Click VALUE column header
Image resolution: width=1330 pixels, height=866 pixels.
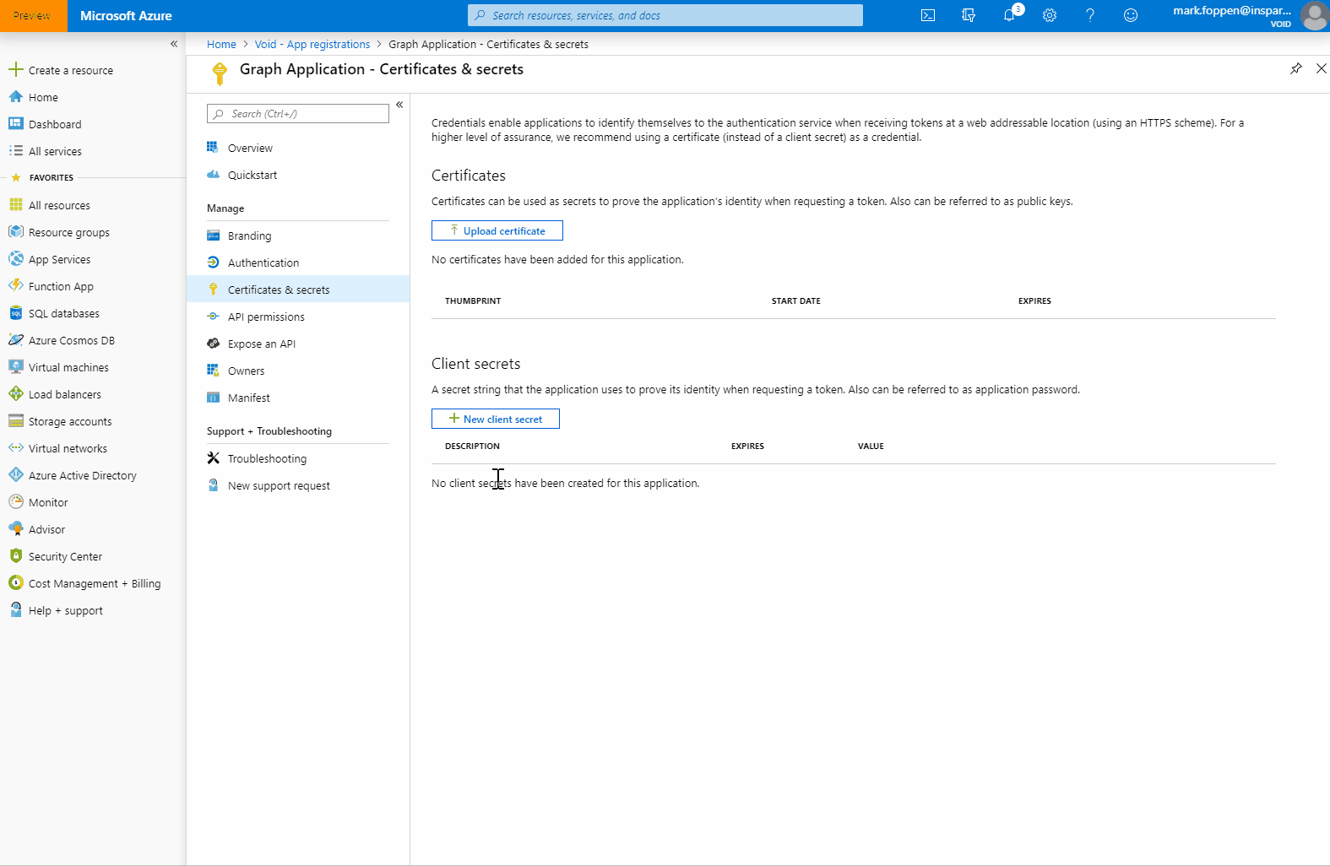tap(871, 446)
